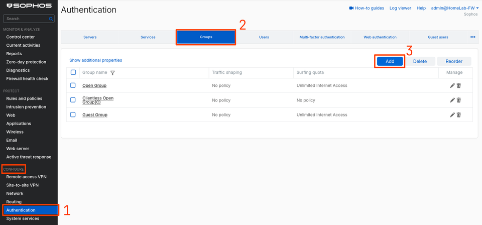Tick the Open Group checkbox

73,85
